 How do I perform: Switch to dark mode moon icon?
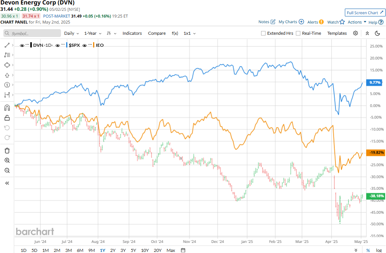(x=377, y=33)
